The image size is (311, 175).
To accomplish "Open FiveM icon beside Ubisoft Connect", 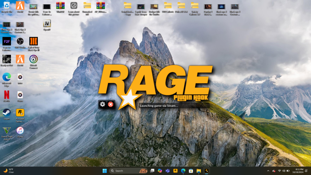I will click(x=20, y=61).
